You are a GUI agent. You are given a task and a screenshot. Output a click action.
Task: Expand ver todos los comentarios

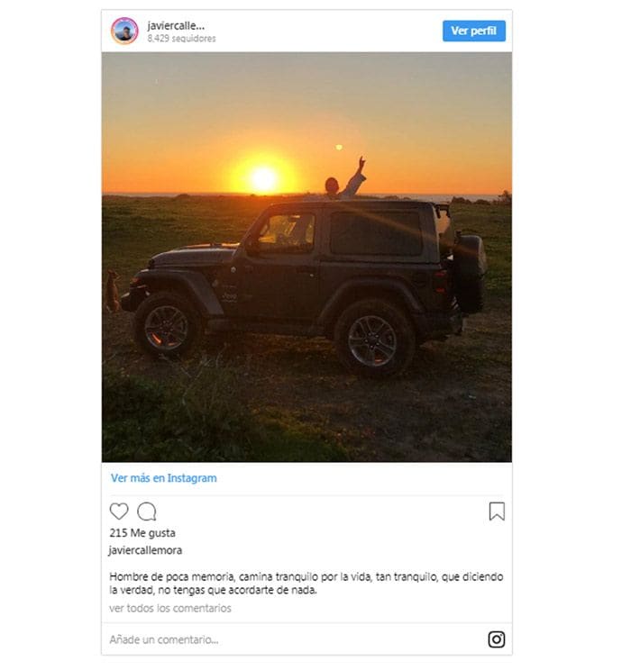[x=170, y=608]
